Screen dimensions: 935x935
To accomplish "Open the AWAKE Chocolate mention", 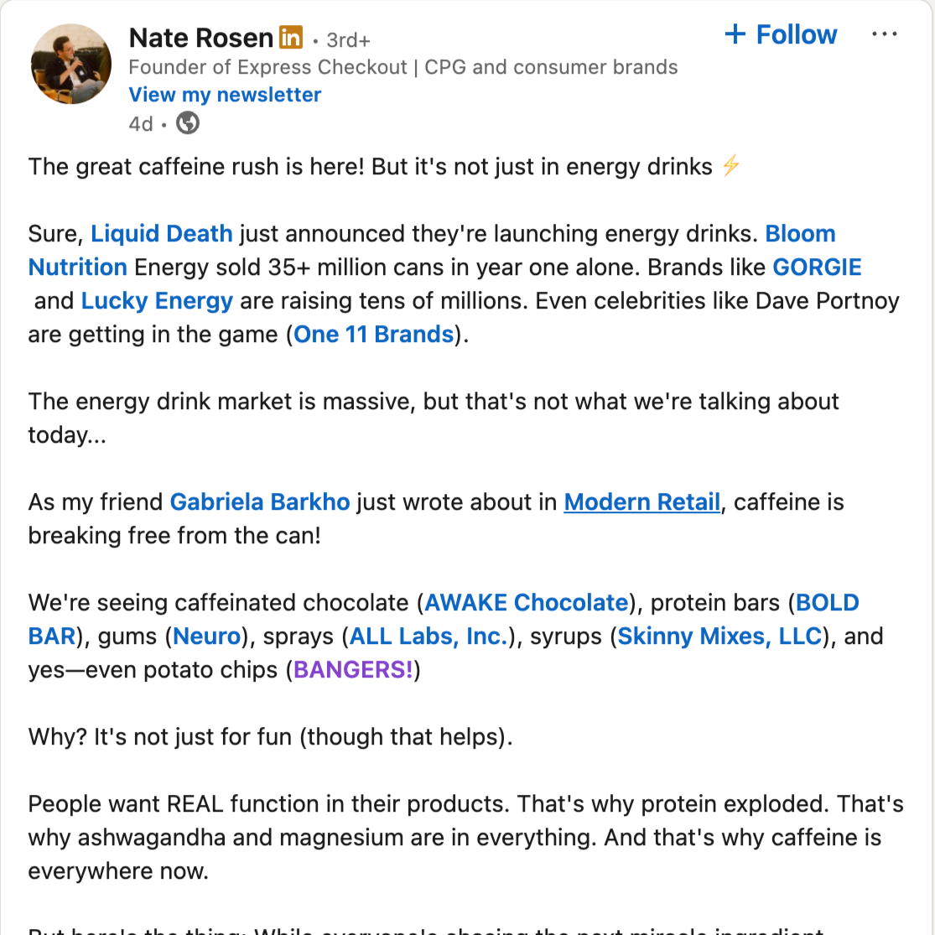I will (526, 603).
